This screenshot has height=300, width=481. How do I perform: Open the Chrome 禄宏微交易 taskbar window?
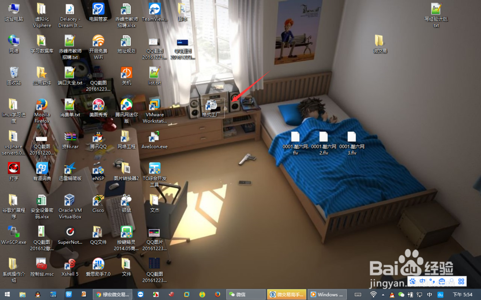tap(113, 295)
